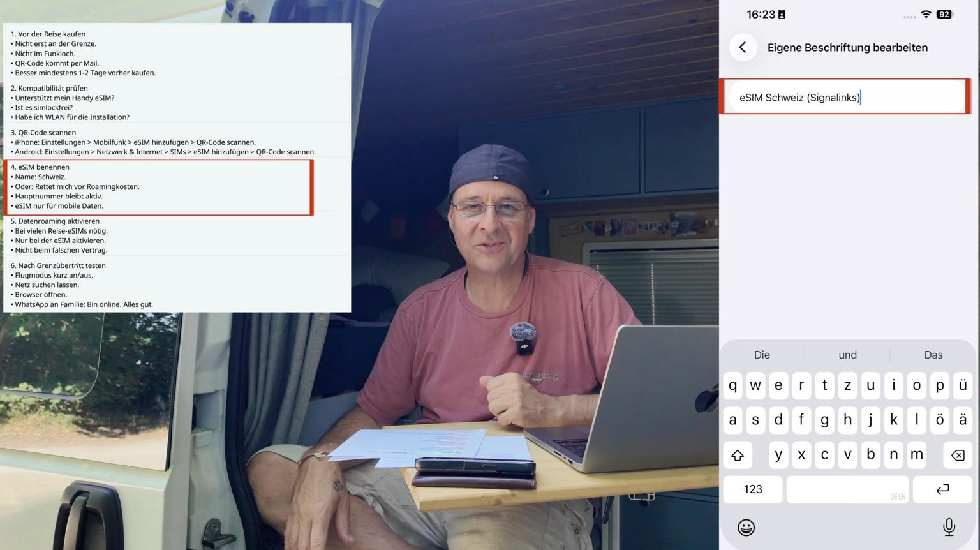The image size is (980, 550).
Task: Click 'Flugmodus kurz an/aus.' line
Action: pyautogui.click(x=54, y=275)
